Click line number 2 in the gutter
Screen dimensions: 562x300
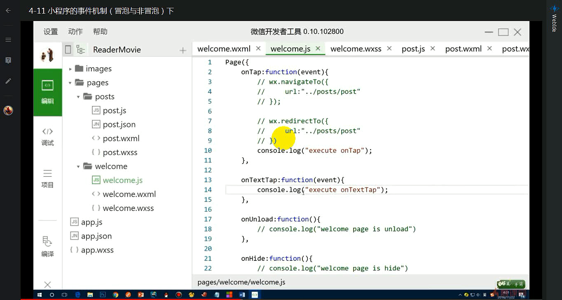point(210,72)
